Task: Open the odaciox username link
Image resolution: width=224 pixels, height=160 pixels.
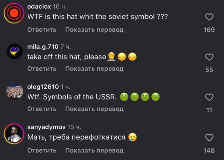Action: tap(39, 7)
